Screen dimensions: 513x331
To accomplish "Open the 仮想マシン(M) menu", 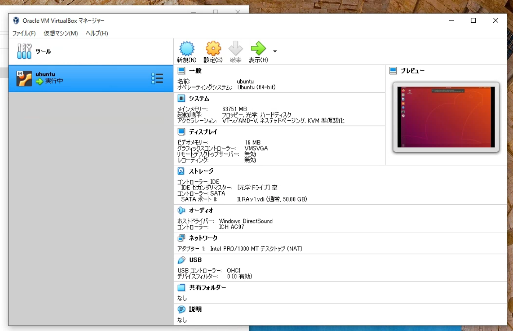I will pos(61,33).
